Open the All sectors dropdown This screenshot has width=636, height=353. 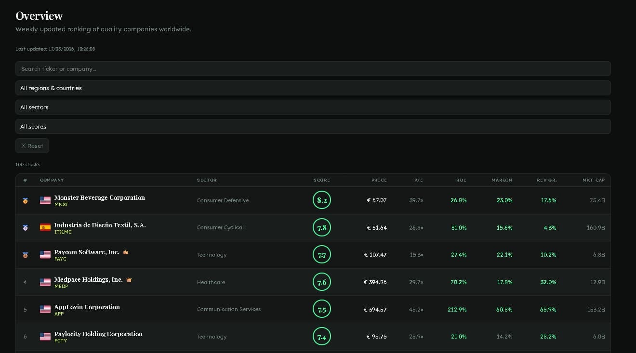(313, 107)
